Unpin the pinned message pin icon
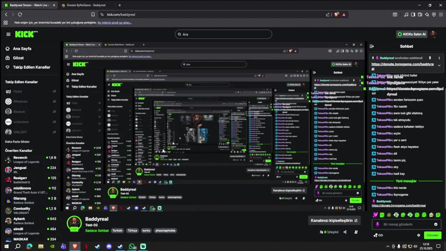 tap(430, 58)
